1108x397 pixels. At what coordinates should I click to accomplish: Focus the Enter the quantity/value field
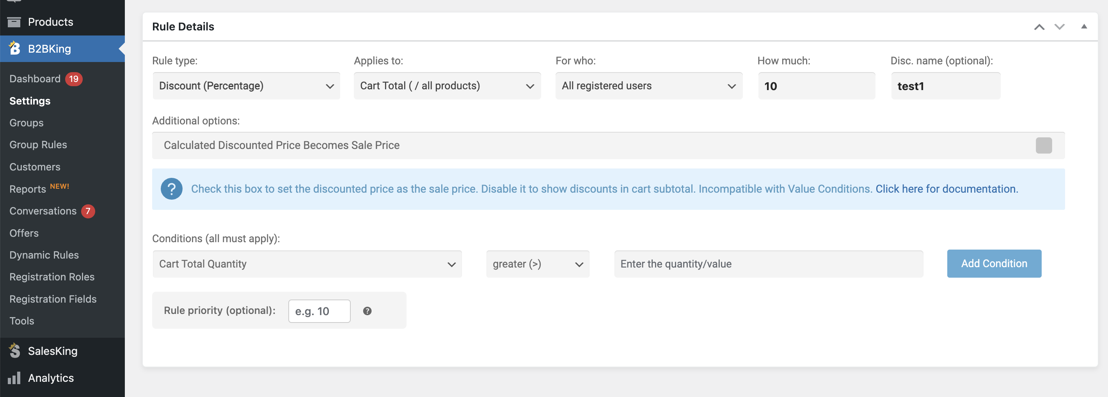769,264
